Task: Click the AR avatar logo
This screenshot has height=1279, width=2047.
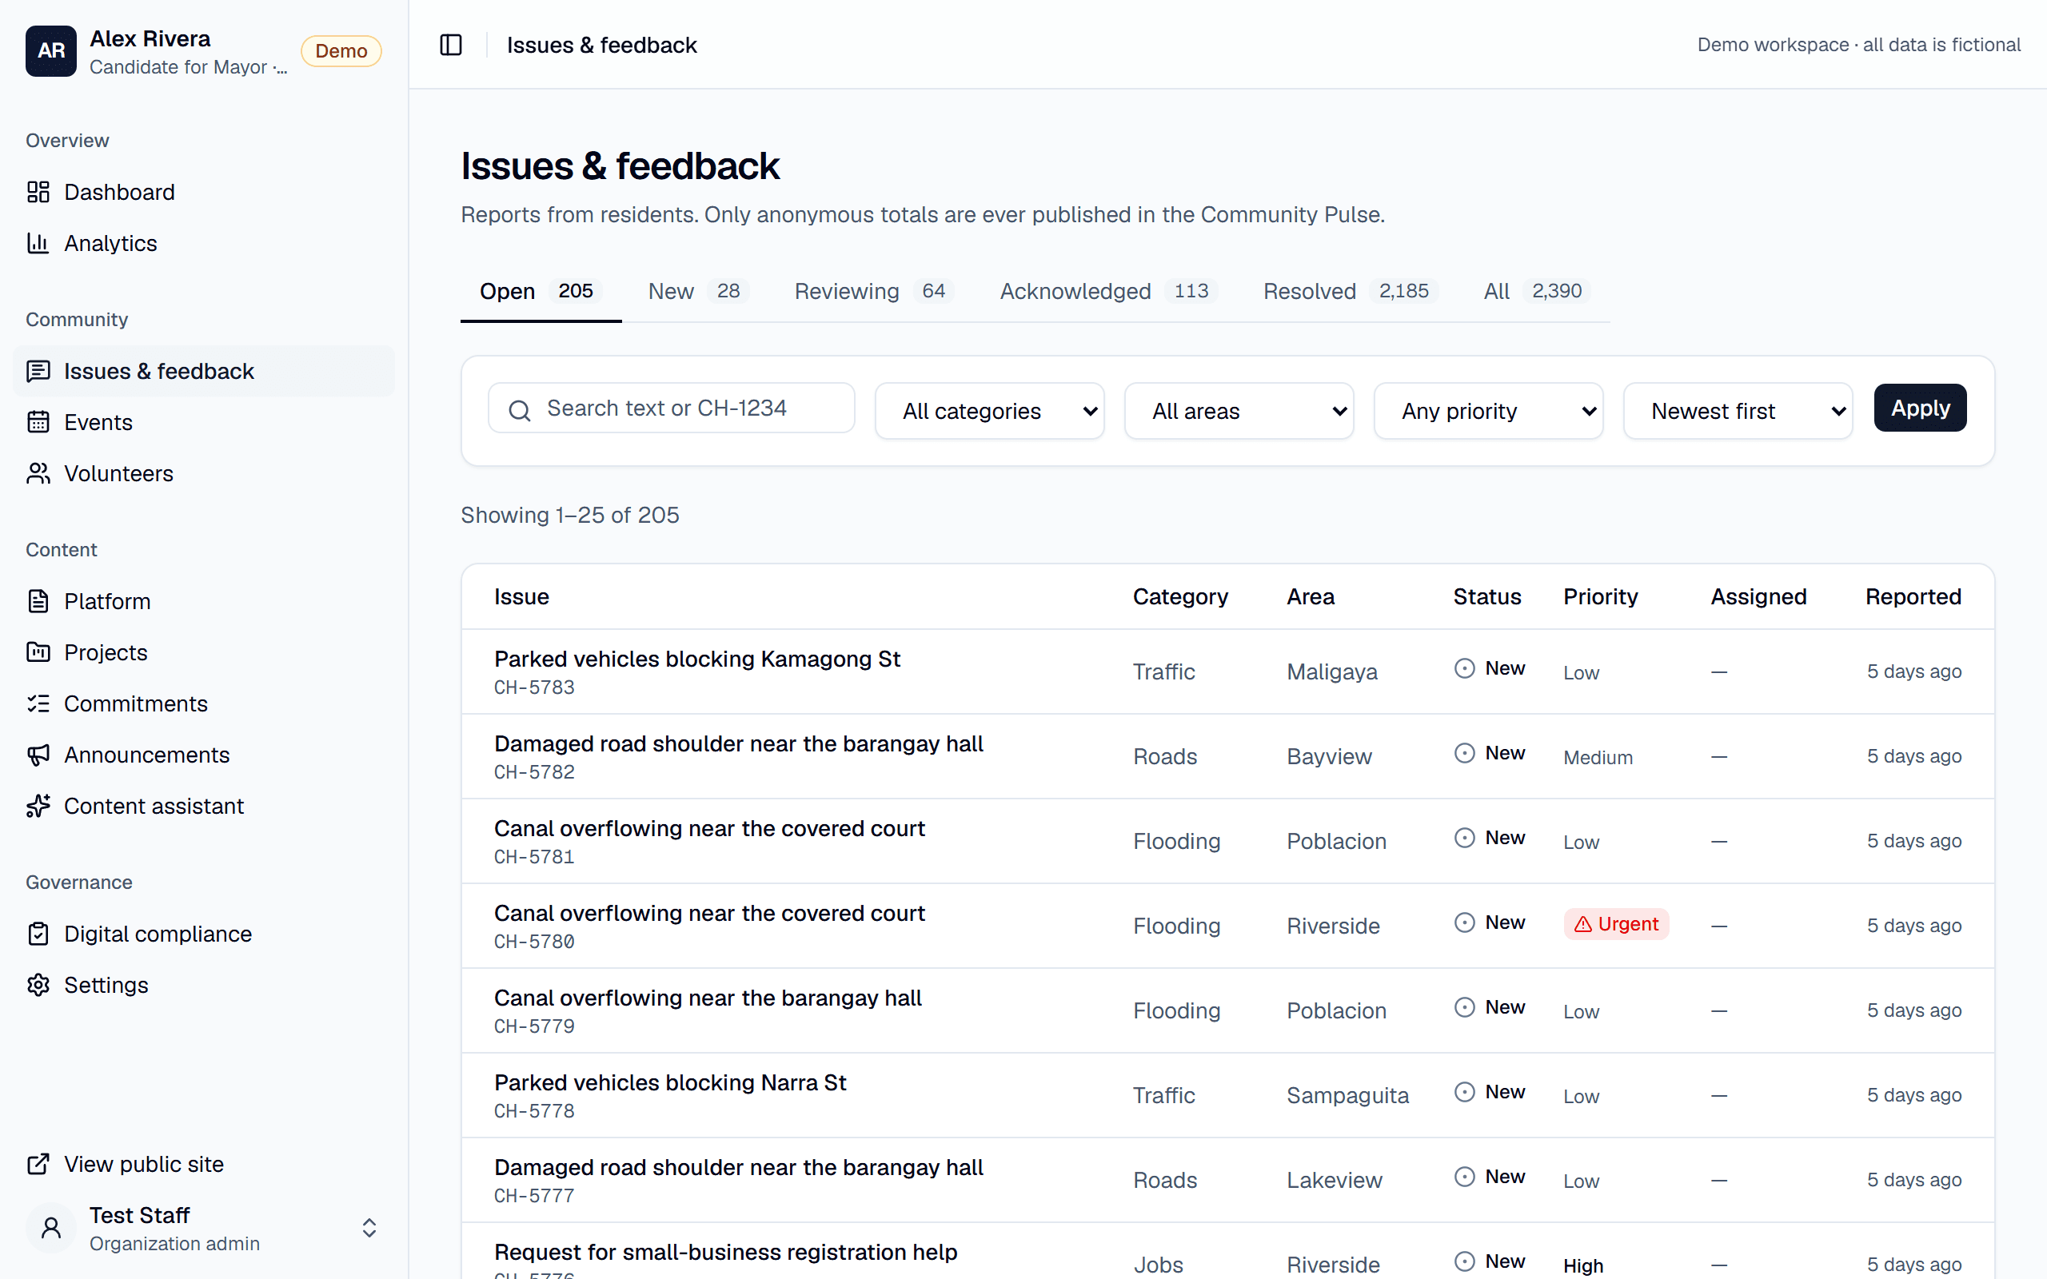Action: (x=50, y=50)
